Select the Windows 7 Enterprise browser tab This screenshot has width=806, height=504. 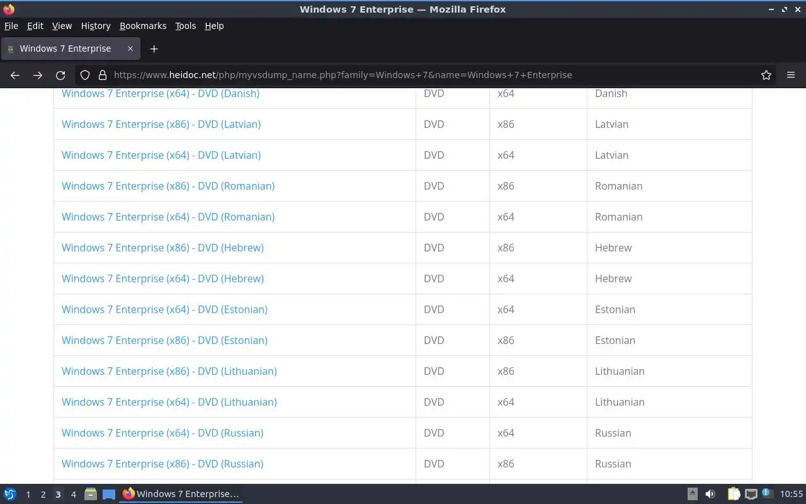pyautogui.click(x=71, y=49)
